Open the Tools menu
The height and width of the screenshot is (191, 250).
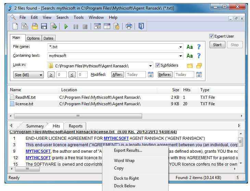(x=78, y=17)
